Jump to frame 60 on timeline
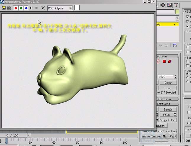This screenshot has width=191, height=146. (77, 142)
